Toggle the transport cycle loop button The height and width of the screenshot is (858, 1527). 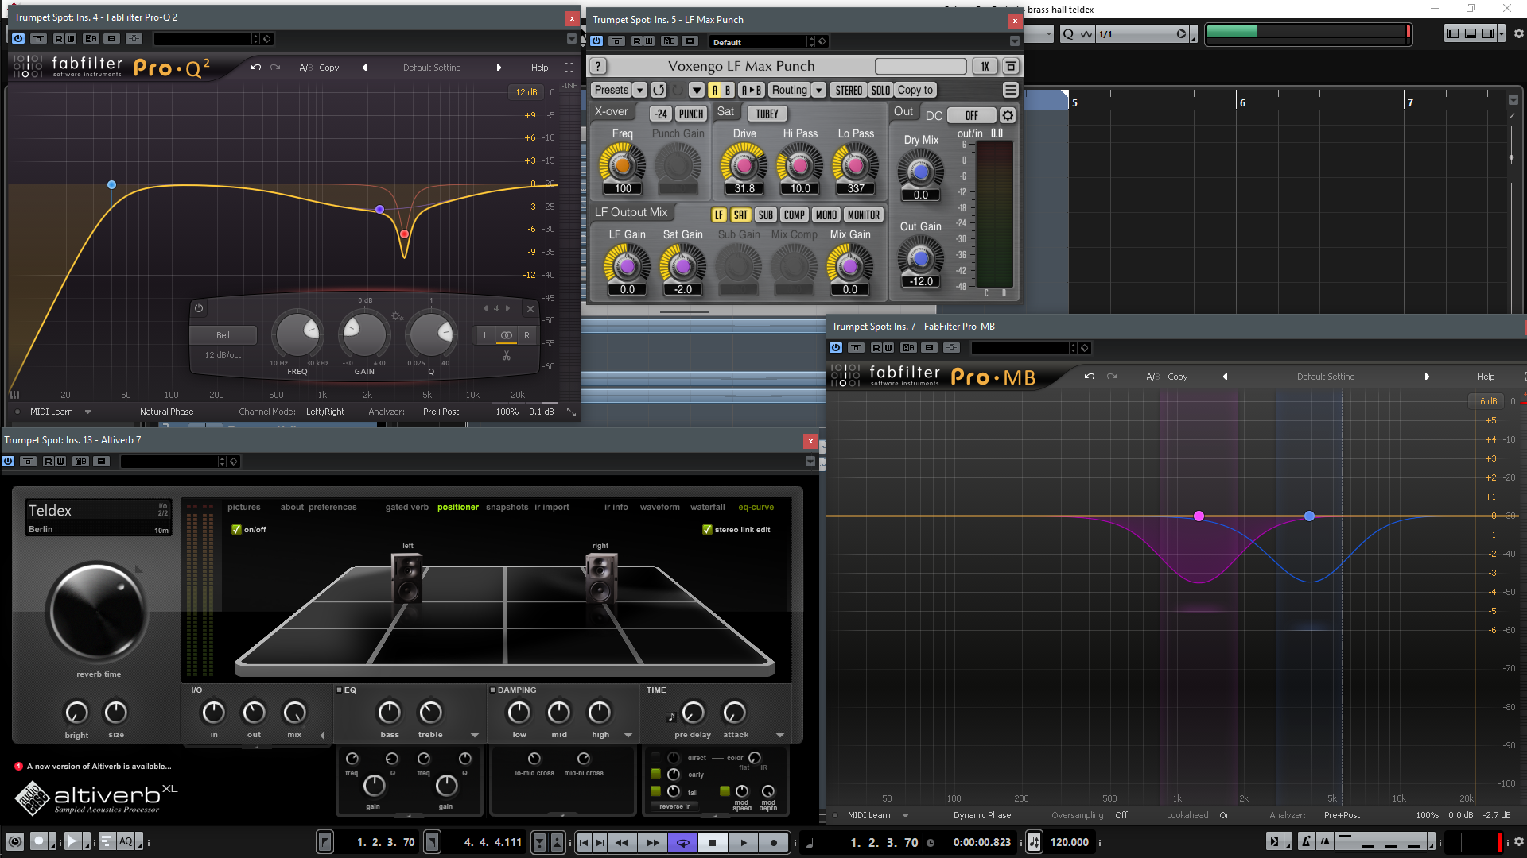(682, 843)
